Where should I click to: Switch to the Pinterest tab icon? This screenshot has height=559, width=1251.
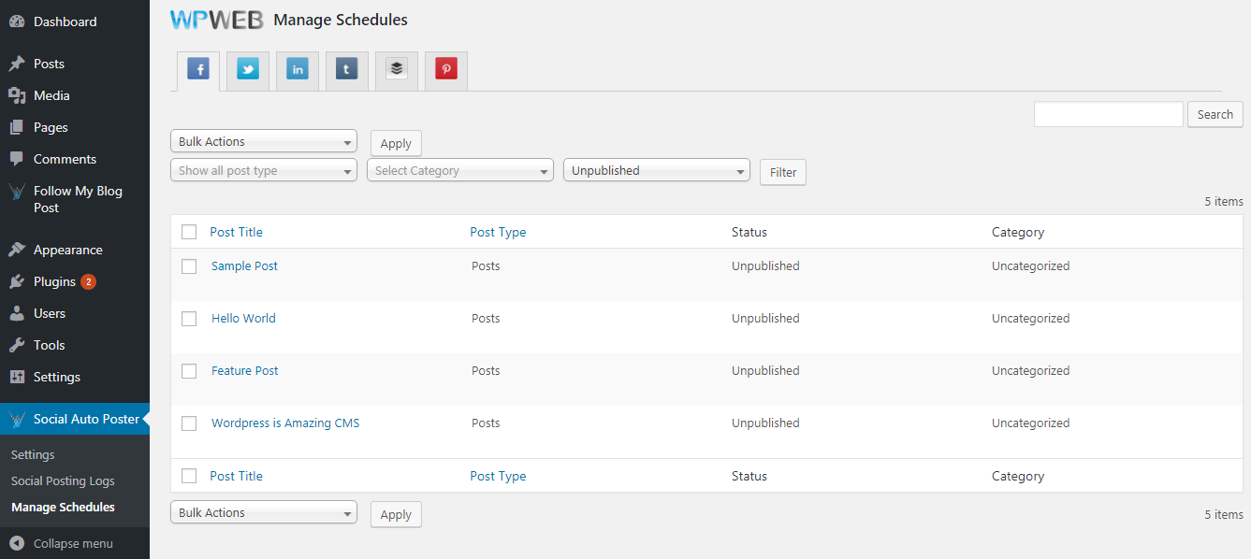tap(446, 69)
